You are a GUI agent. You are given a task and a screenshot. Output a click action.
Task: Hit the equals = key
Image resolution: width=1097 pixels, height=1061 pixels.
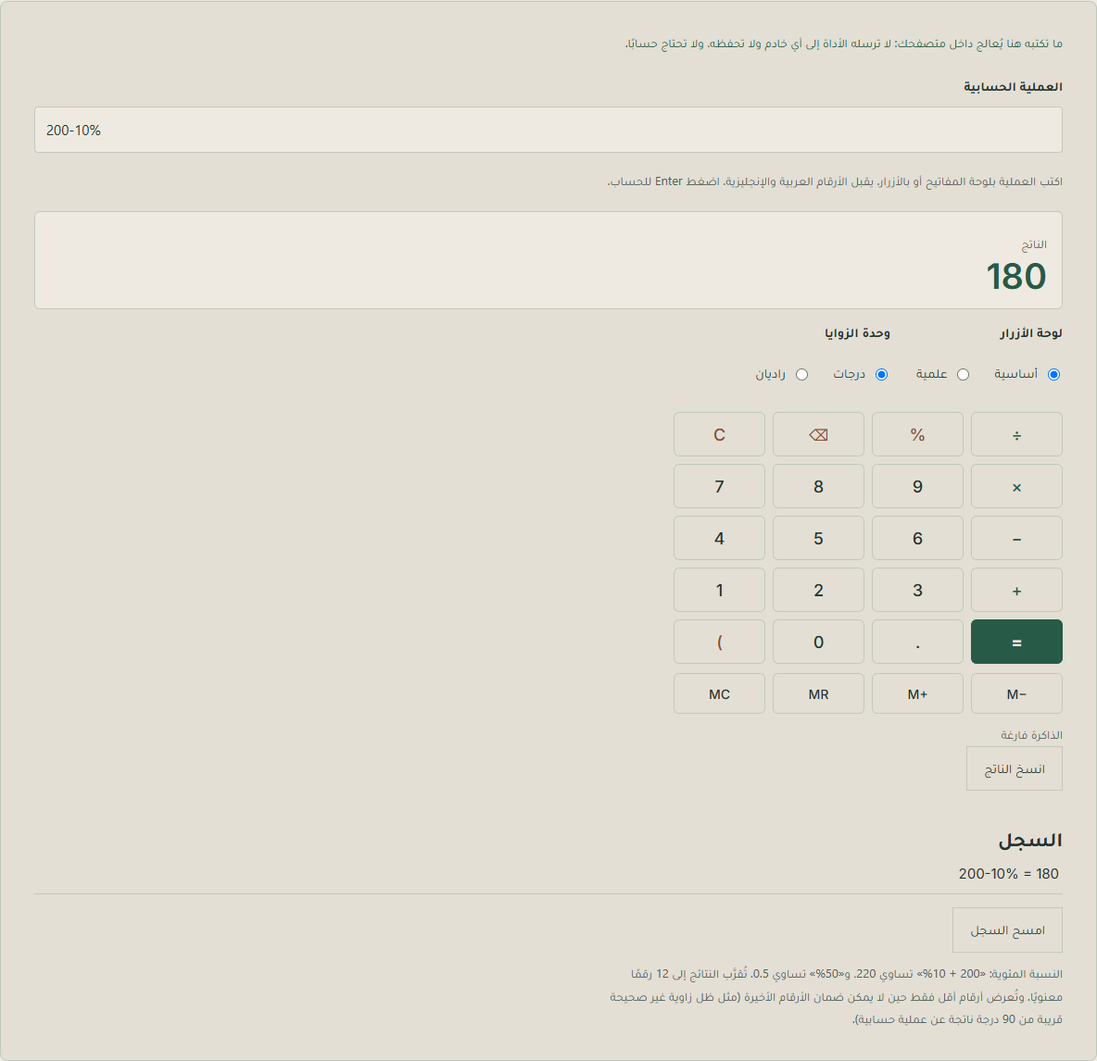click(x=1016, y=642)
